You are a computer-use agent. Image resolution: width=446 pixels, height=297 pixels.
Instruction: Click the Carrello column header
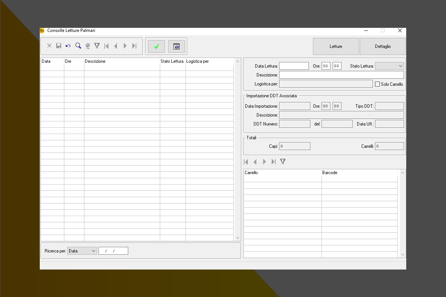[x=283, y=173]
